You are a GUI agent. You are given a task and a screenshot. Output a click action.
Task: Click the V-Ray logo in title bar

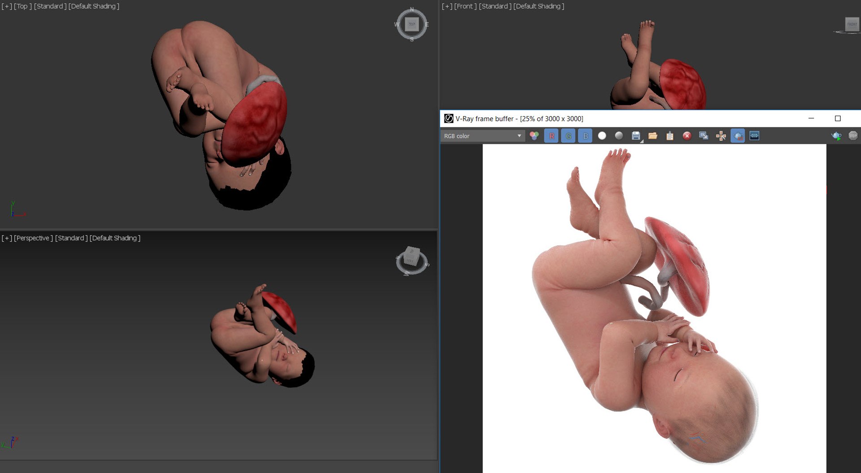pyautogui.click(x=448, y=118)
